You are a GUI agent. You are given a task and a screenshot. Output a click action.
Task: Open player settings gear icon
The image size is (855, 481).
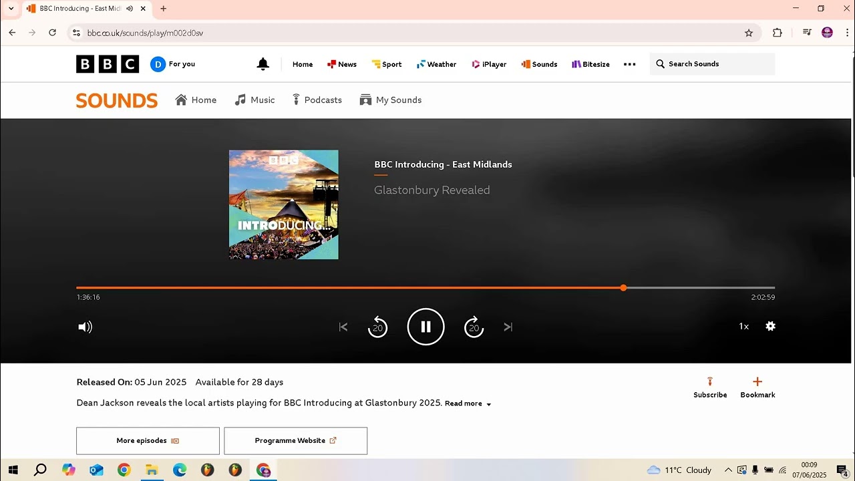tap(770, 326)
